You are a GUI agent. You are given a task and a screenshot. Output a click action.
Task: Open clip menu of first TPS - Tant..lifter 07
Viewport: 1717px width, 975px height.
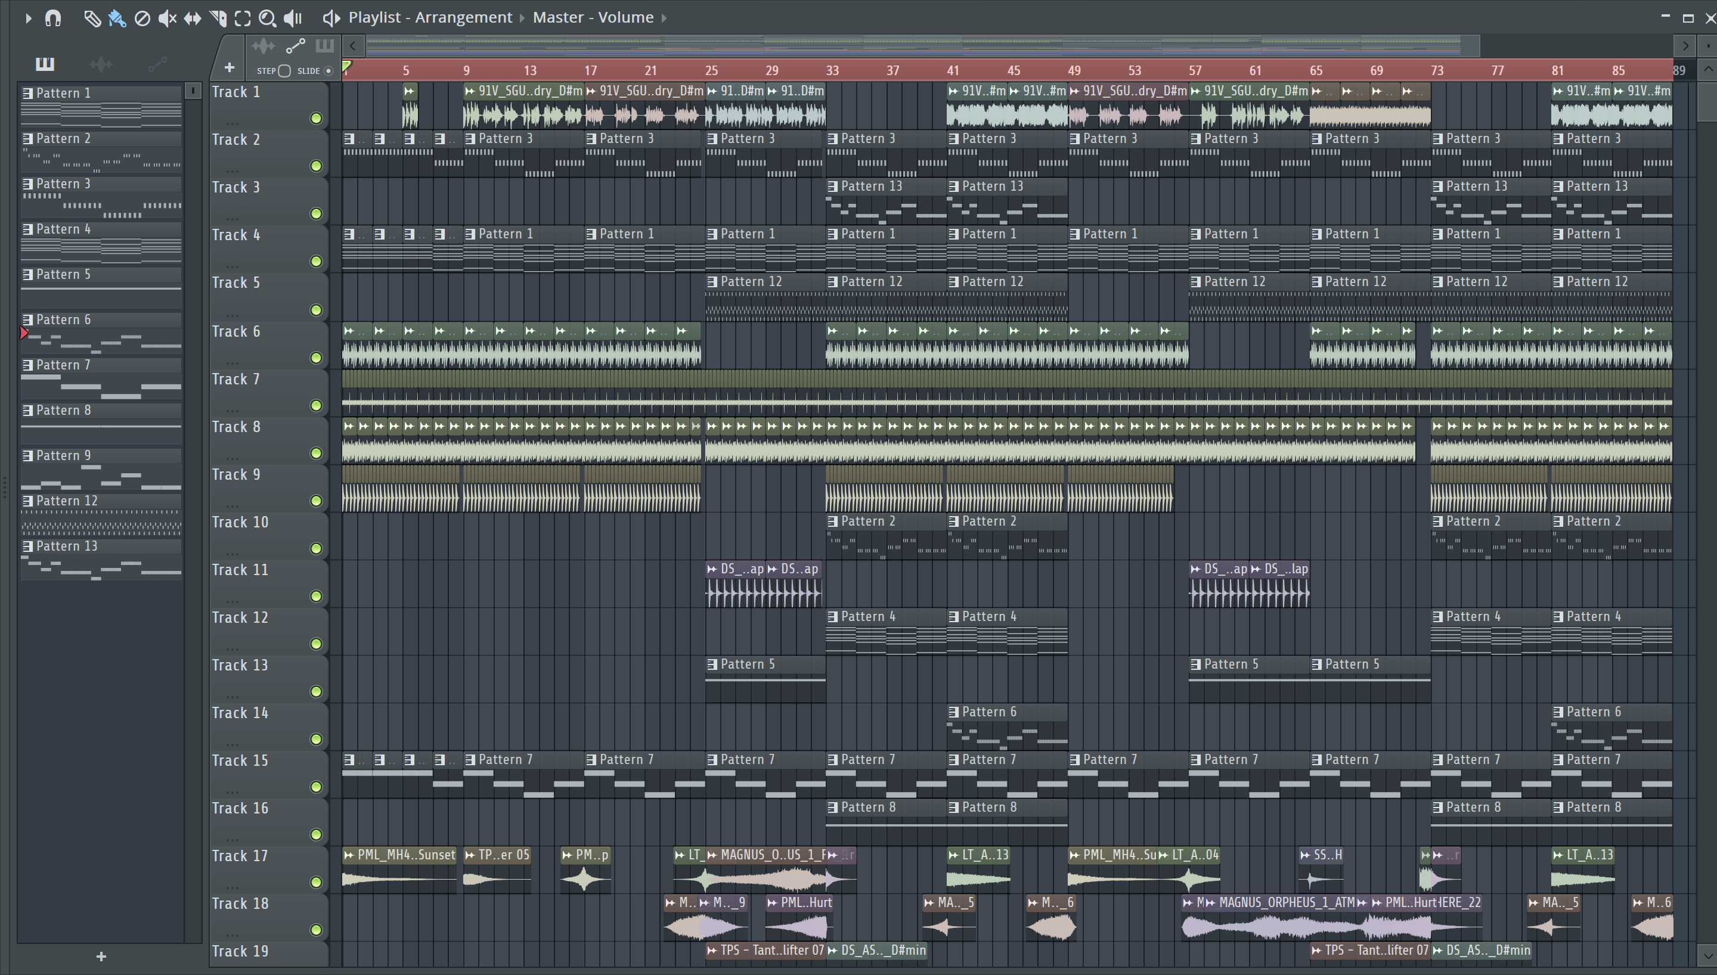[712, 950]
